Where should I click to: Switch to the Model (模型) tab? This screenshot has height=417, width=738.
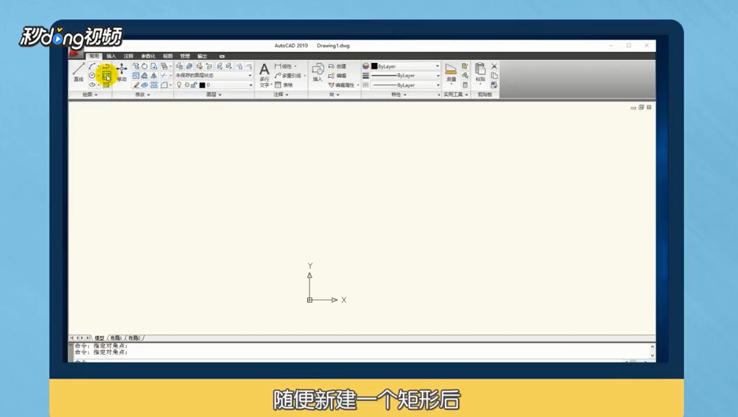(x=99, y=338)
